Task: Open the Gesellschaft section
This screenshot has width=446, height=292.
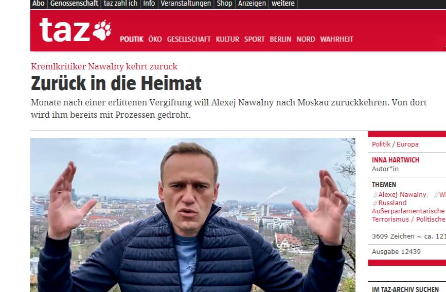Action: pos(189,39)
